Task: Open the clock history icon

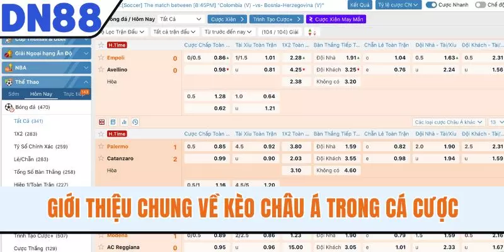Action: pos(135,122)
